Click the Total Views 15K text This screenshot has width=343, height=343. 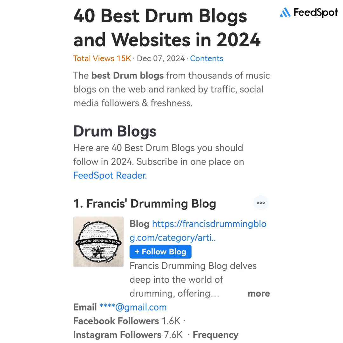[x=102, y=58]
